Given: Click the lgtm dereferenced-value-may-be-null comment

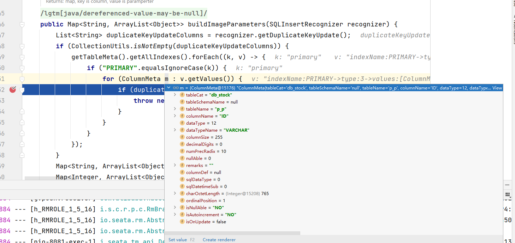Looking at the screenshot, I should coord(124,14).
